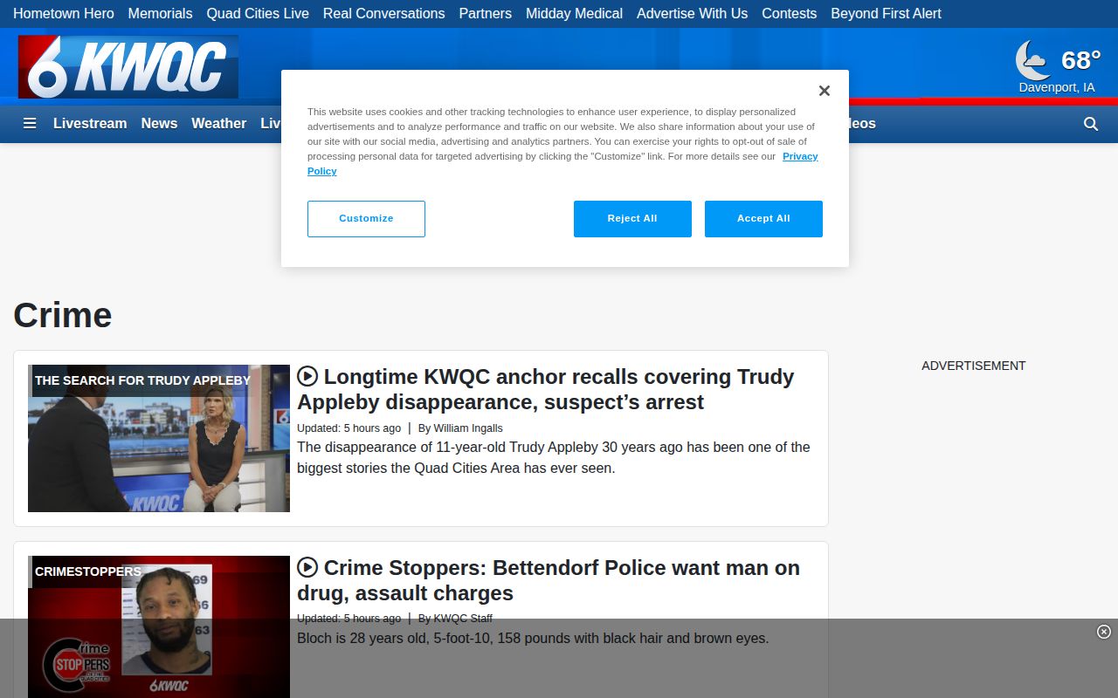Open Real Conversations page

click(x=383, y=13)
